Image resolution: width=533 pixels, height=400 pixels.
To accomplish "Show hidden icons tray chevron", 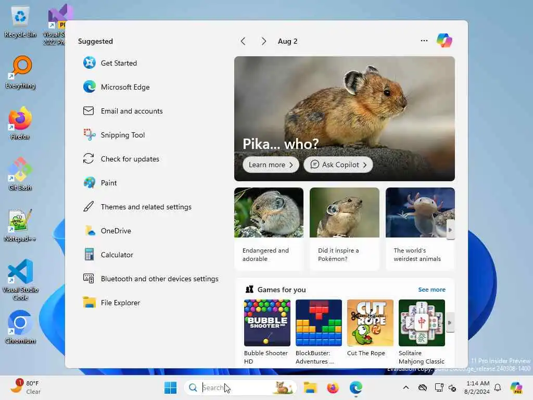I will tap(406, 387).
